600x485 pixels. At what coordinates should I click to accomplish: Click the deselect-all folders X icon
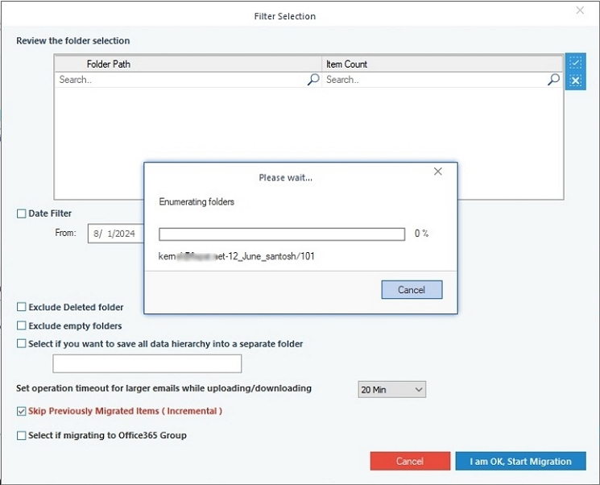tap(575, 81)
